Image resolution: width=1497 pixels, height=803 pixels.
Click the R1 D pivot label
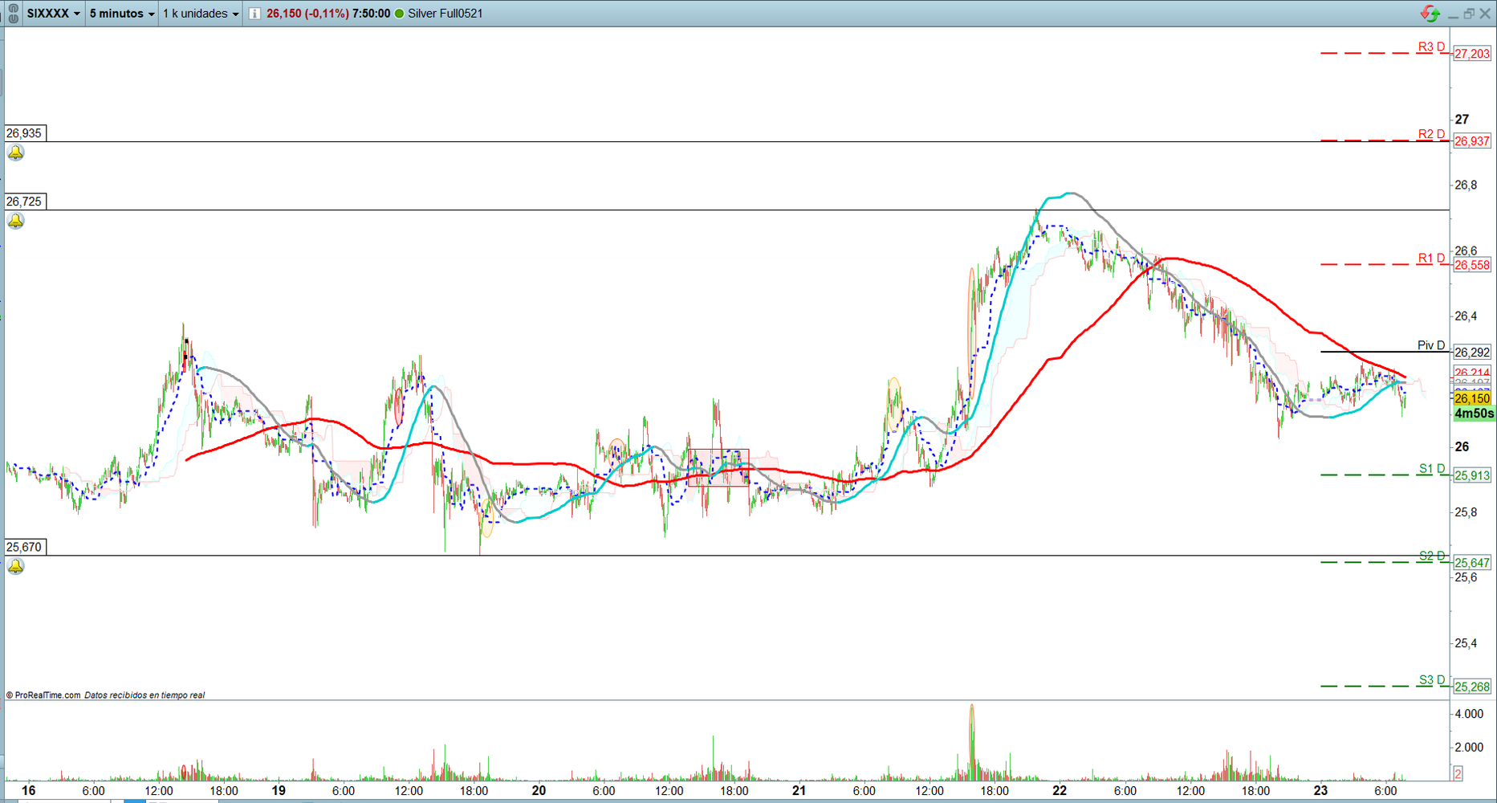point(1431,258)
